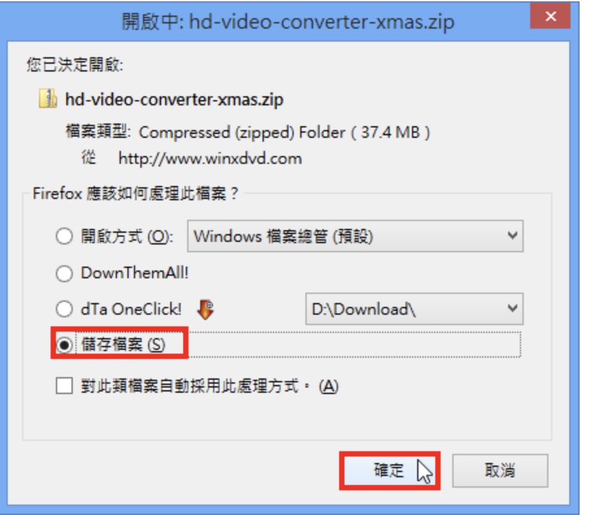Expand the D:\Download\ folder dropdown

[x=415, y=309]
